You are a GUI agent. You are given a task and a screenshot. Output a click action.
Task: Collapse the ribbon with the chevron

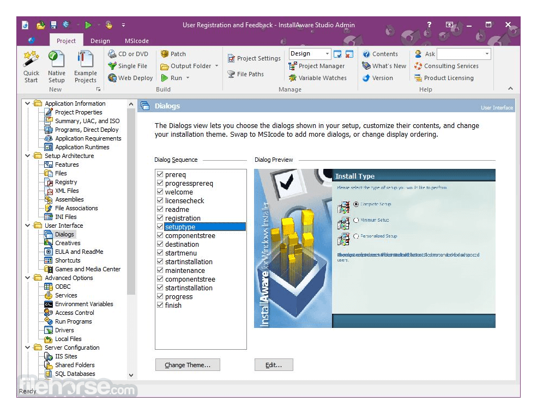pyautogui.click(x=510, y=89)
